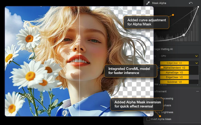Click the 'Added curve adjustment' callout box
This screenshot has height=125, width=201.
pos(146,22)
